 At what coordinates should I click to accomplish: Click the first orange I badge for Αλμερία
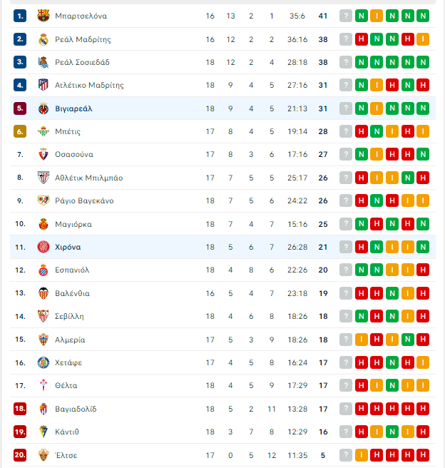pyautogui.click(x=361, y=340)
